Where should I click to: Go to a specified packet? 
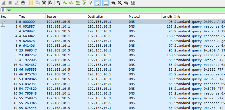point(78,3)
